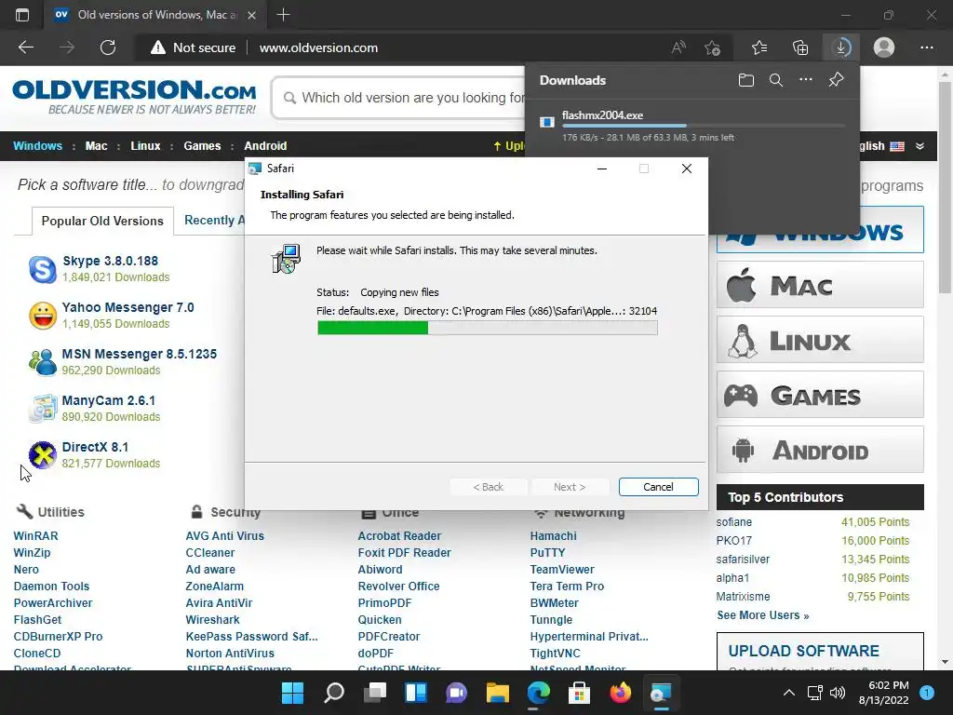Click See More Users link

point(763,615)
